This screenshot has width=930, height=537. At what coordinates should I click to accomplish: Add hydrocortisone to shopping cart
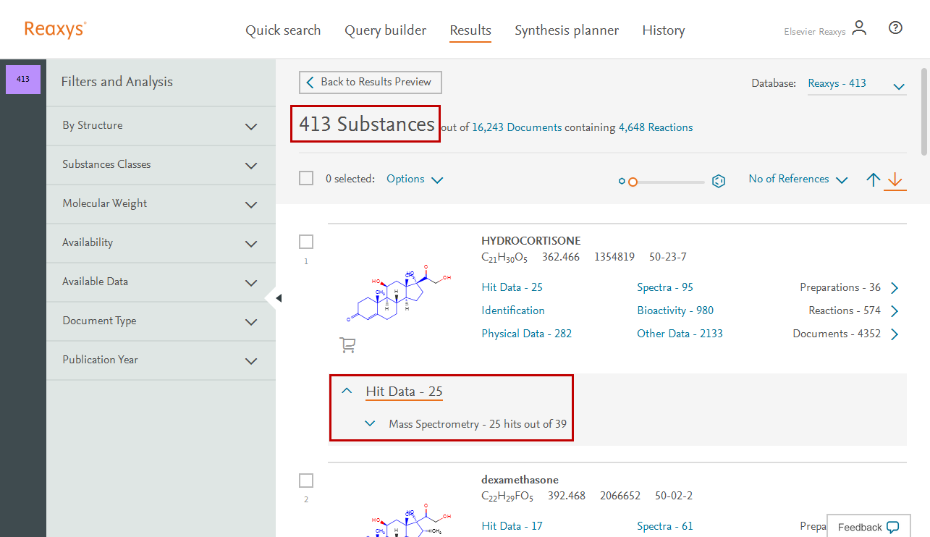coord(347,346)
